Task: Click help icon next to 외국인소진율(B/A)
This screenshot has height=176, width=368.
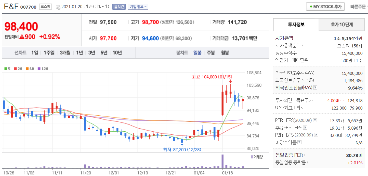Action: pyautogui.click(x=315, y=88)
